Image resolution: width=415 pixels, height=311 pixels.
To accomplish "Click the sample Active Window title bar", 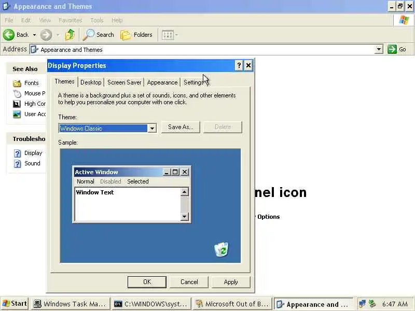I will click(118, 172).
